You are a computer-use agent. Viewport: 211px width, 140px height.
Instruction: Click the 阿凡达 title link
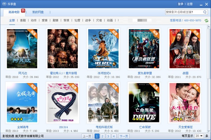pyautogui.click(x=23, y=73)
